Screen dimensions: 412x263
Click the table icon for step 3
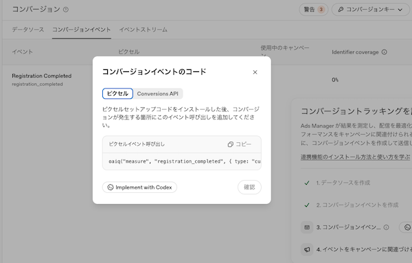(x=307, y=227)
